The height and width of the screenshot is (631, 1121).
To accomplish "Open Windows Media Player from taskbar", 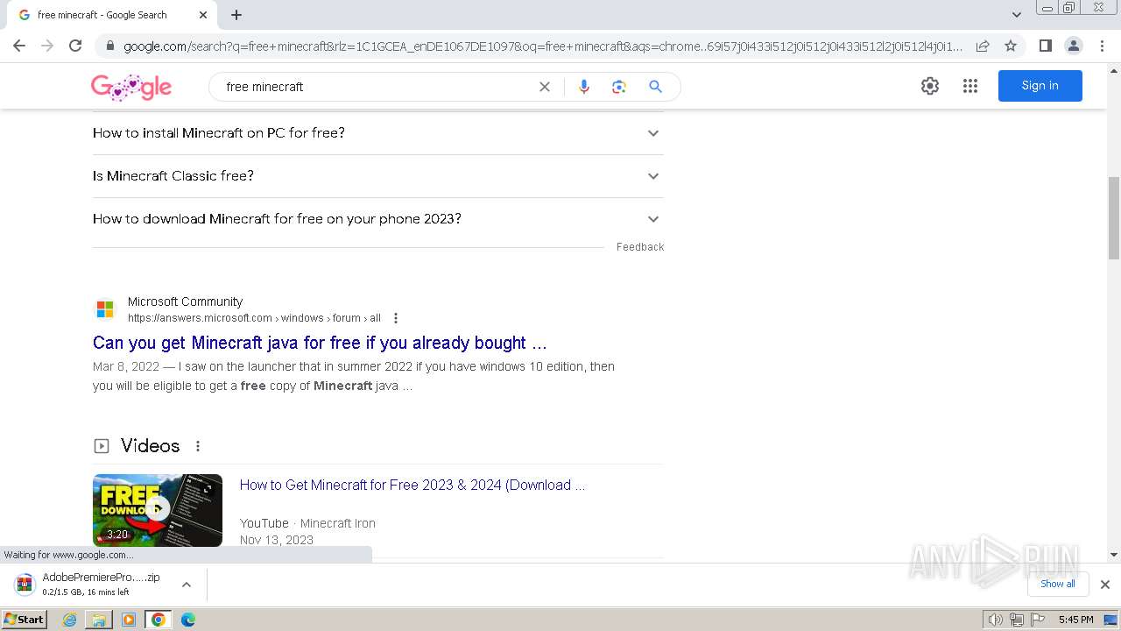I will [x=129, y=620].
